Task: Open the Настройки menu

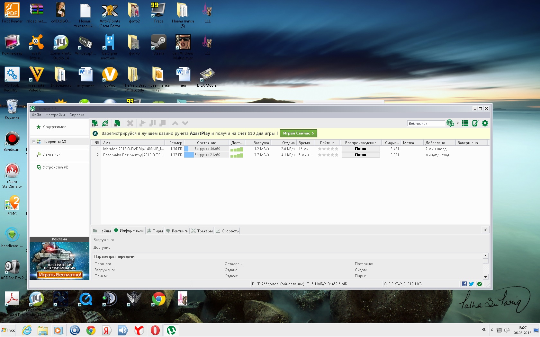Action: 55,115
